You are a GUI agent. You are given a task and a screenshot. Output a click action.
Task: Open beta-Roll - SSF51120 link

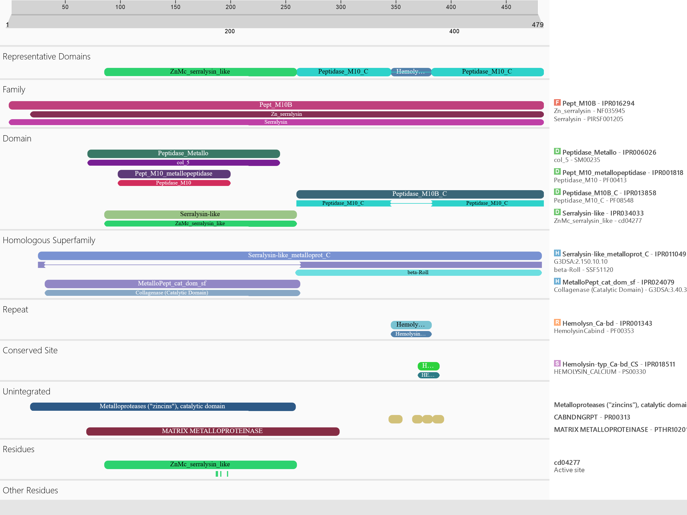click(583, 270)
